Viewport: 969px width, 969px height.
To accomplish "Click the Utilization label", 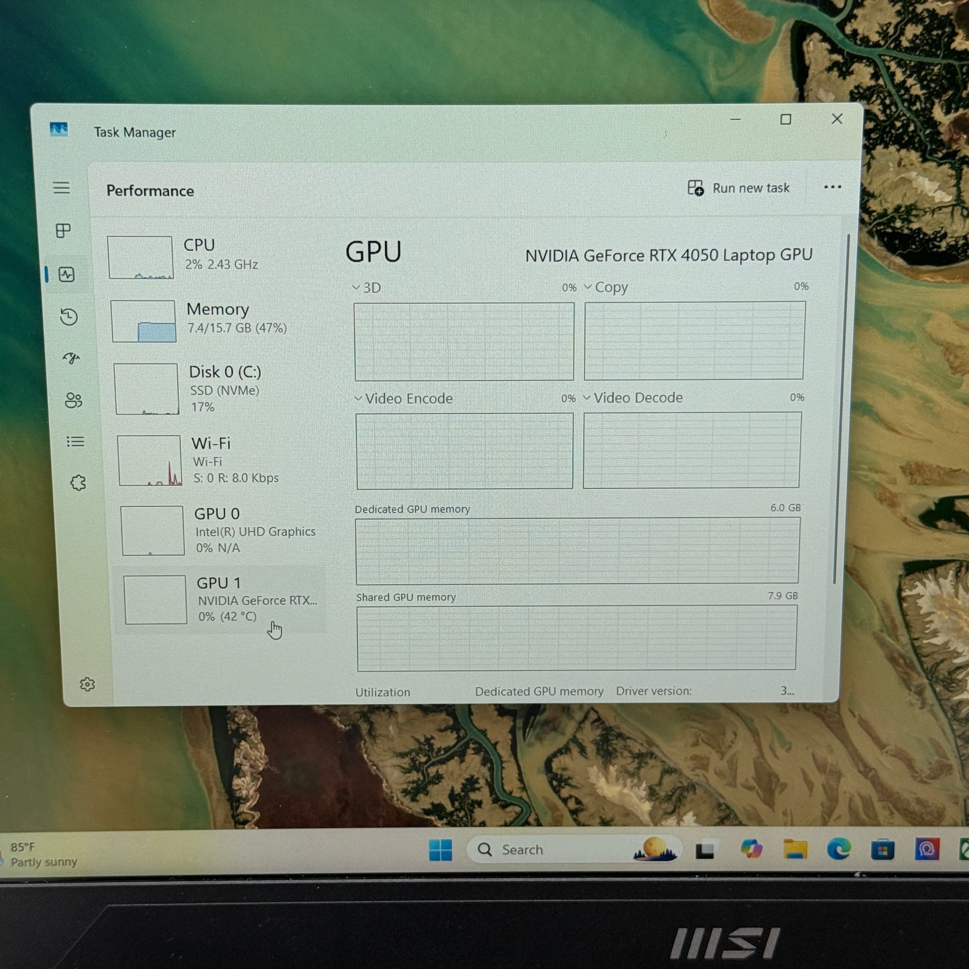I will (383, 692).
